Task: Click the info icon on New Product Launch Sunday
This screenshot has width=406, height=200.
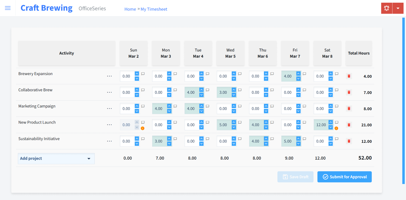Action: click(x=143, y=128)
